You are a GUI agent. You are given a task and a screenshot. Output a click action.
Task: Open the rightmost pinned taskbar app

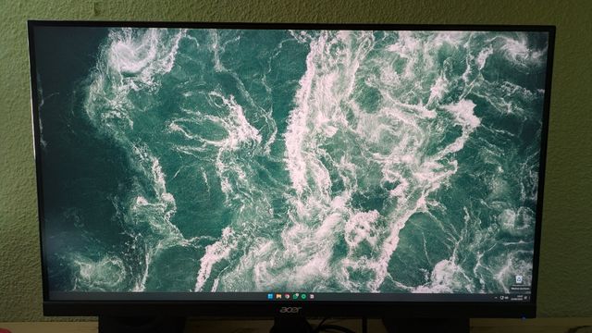coord(312,296)
